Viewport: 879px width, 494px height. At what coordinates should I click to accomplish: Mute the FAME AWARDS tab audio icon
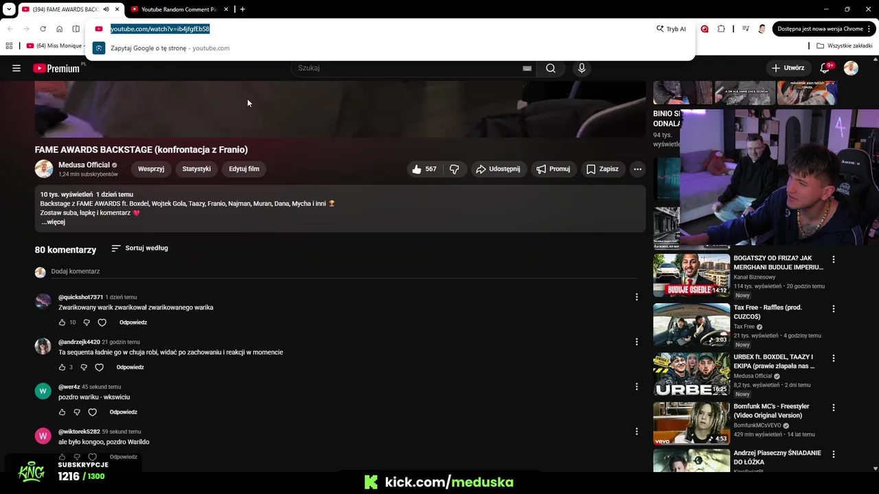coord(106,9)
